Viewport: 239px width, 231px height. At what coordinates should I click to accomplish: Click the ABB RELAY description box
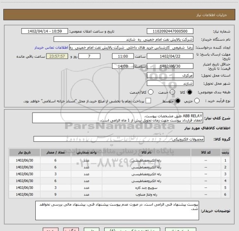click(x=117, y=118)
